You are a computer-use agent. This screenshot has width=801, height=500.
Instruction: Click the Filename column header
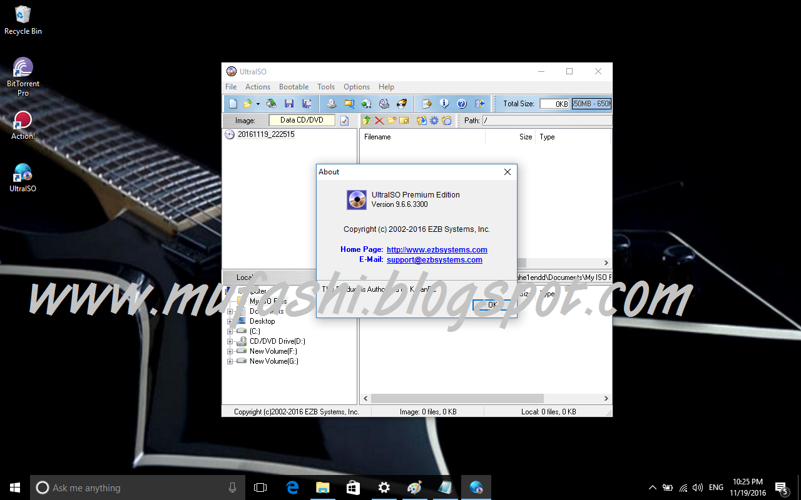tap(423, 137)
